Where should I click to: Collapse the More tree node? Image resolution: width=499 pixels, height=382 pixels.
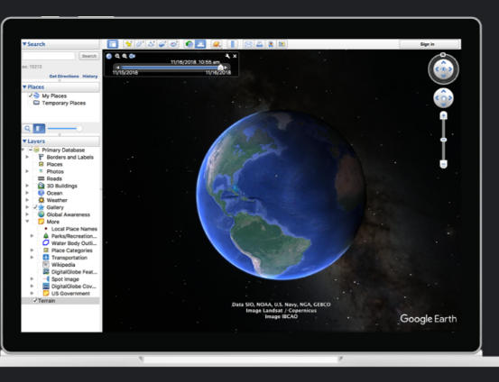pos(27,222)
